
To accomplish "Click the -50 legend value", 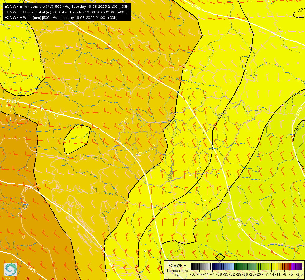I will coord(193,275).
